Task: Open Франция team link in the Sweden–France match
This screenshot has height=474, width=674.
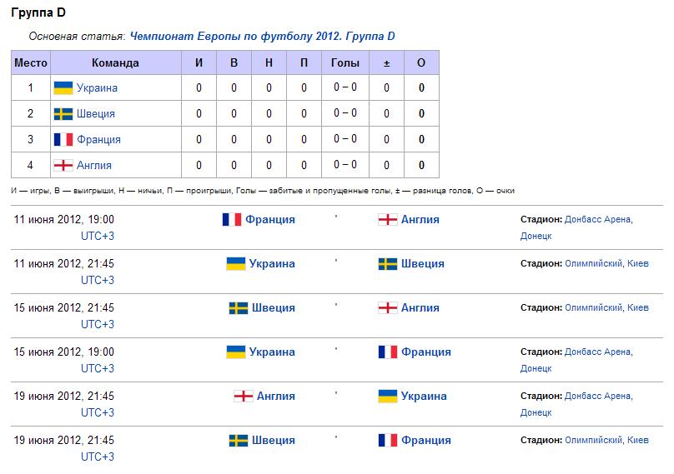Action: click(426, 440)
